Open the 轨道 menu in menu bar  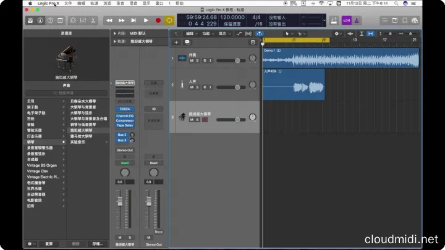pyautogui.click(x=95, y=3)
